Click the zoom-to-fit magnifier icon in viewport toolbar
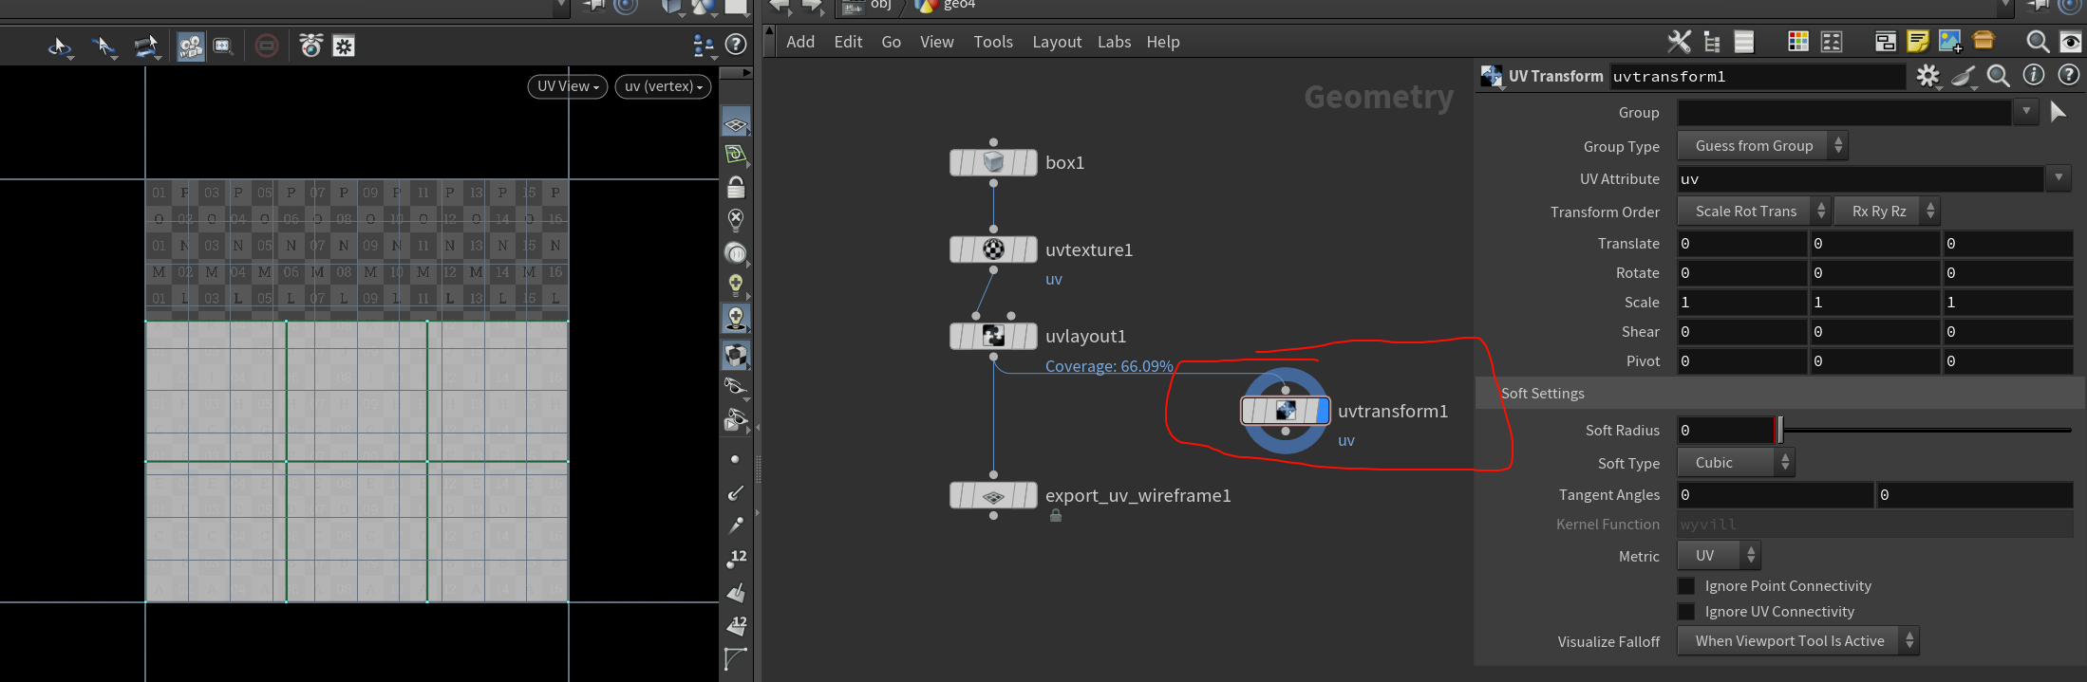Image resolution: width=2087 pixels, height=682 pixels. coord(223,46)
